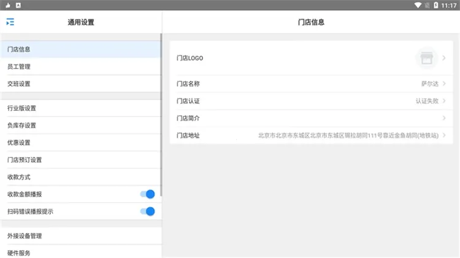Open 员工管理 settings
The width and height of the screenshot is (460, 258).
click(x=19, y=67)
